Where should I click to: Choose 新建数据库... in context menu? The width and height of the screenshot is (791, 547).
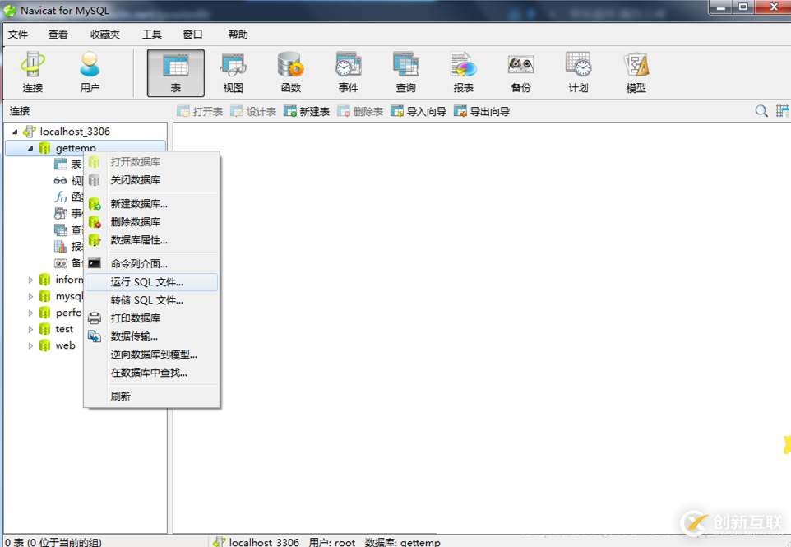[152, 204]
